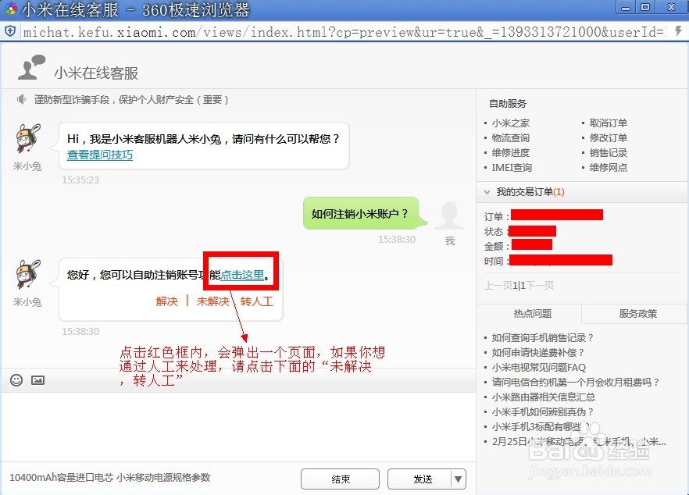Image resolution: width=689 pixels, height=495 pixels.
Task: Open 小米手机如何辨别真伪？ question
Action: pyautogui.click(x=543, y=412)
